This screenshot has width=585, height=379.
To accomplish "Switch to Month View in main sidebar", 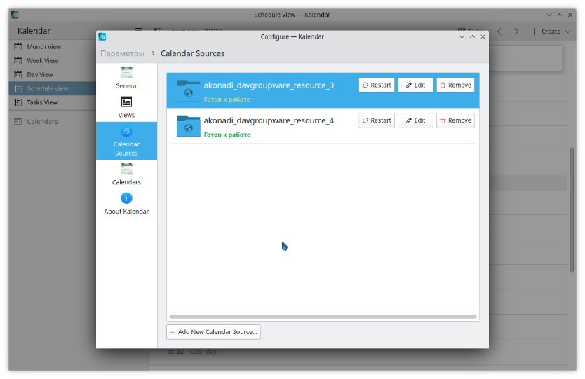I will (43, 47).
